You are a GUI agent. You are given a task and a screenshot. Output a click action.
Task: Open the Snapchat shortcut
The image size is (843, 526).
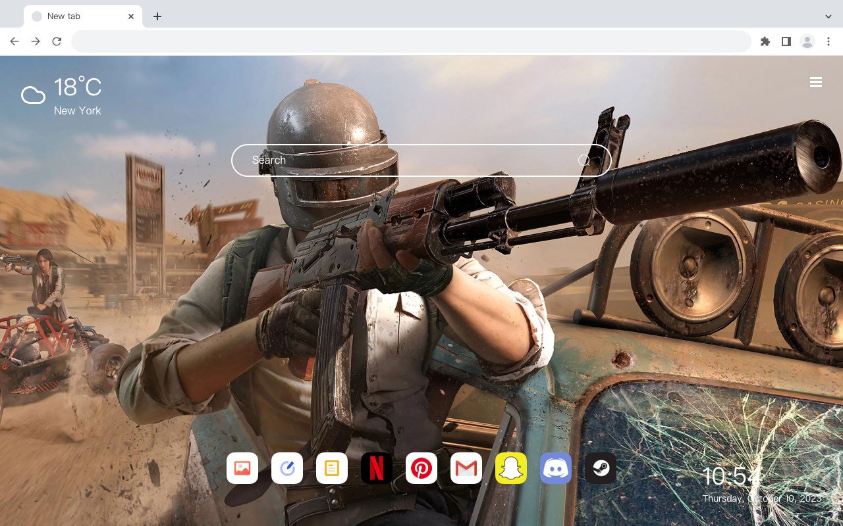(511, 468)
